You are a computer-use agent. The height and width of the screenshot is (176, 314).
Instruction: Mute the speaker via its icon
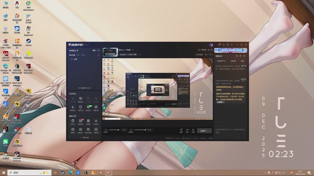pyautogui.click(x=131, y=130)
